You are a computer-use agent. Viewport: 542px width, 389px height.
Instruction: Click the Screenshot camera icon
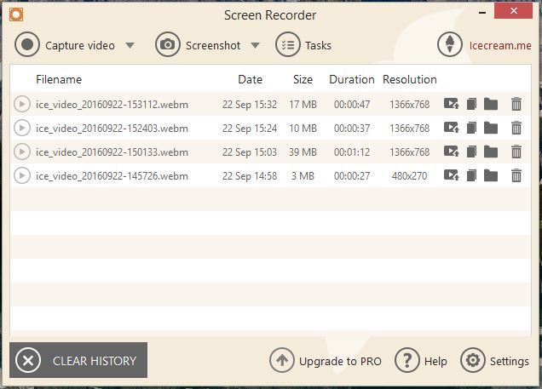168,45
